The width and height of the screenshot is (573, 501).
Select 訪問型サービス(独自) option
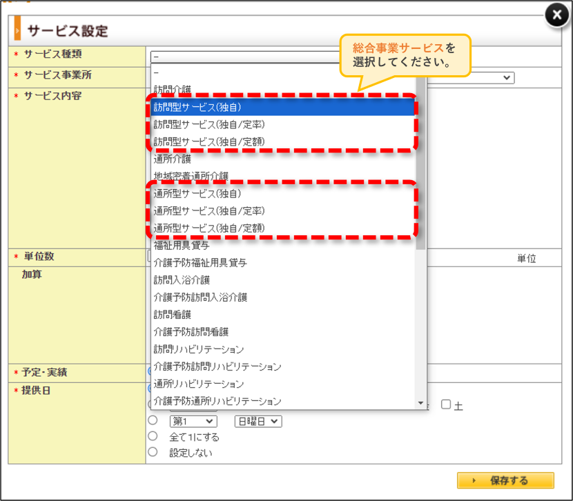(283, 107)
